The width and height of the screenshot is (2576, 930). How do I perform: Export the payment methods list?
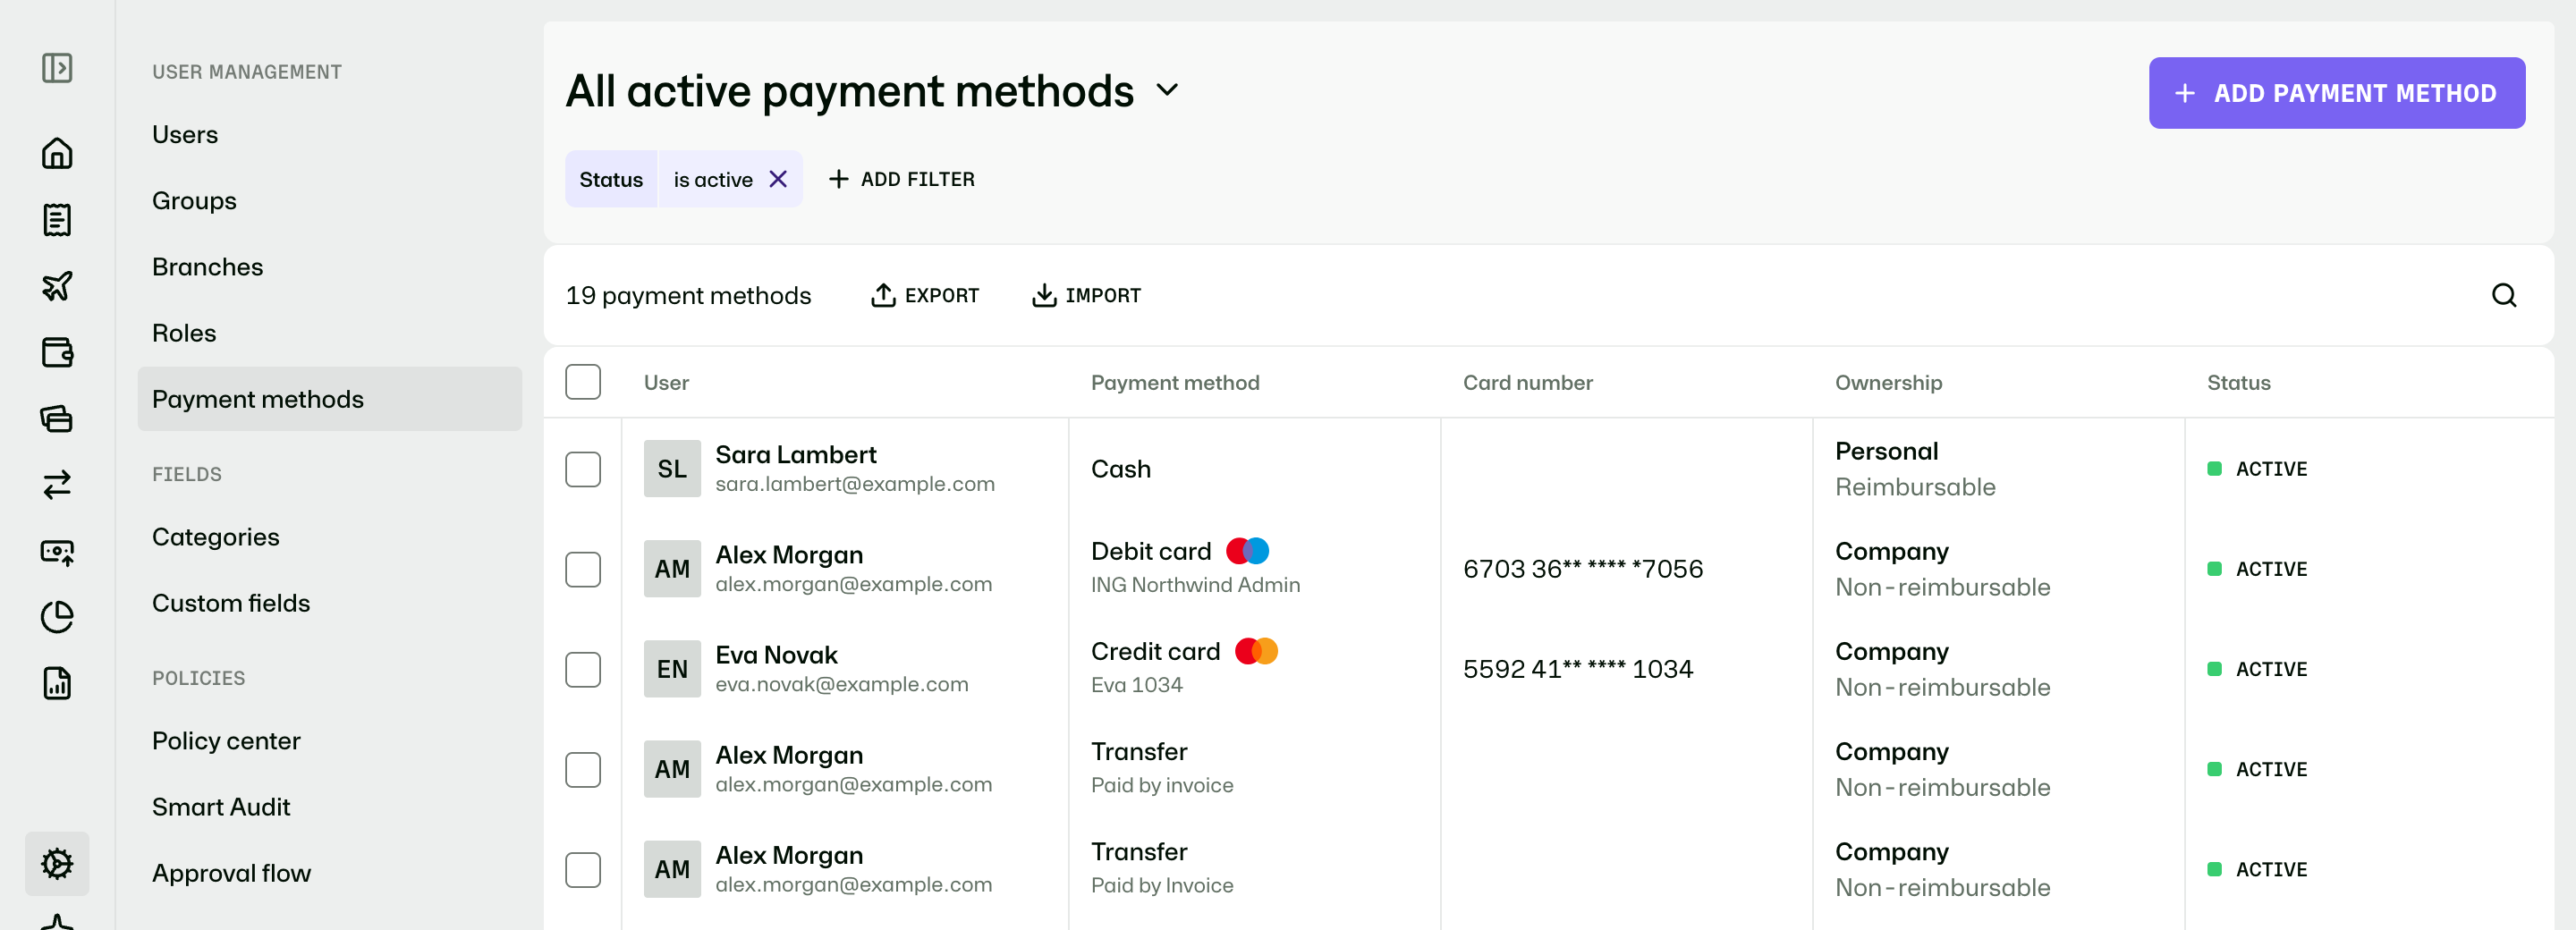click(x=925, y=295)
